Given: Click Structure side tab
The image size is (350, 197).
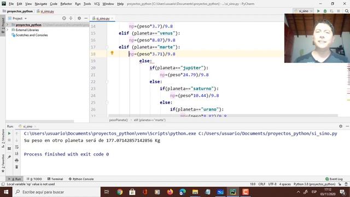Looking at the screenshot, I should [x=3, y=138].
